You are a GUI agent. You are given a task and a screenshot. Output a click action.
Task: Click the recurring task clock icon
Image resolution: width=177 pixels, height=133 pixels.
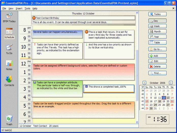coord(86,32)
